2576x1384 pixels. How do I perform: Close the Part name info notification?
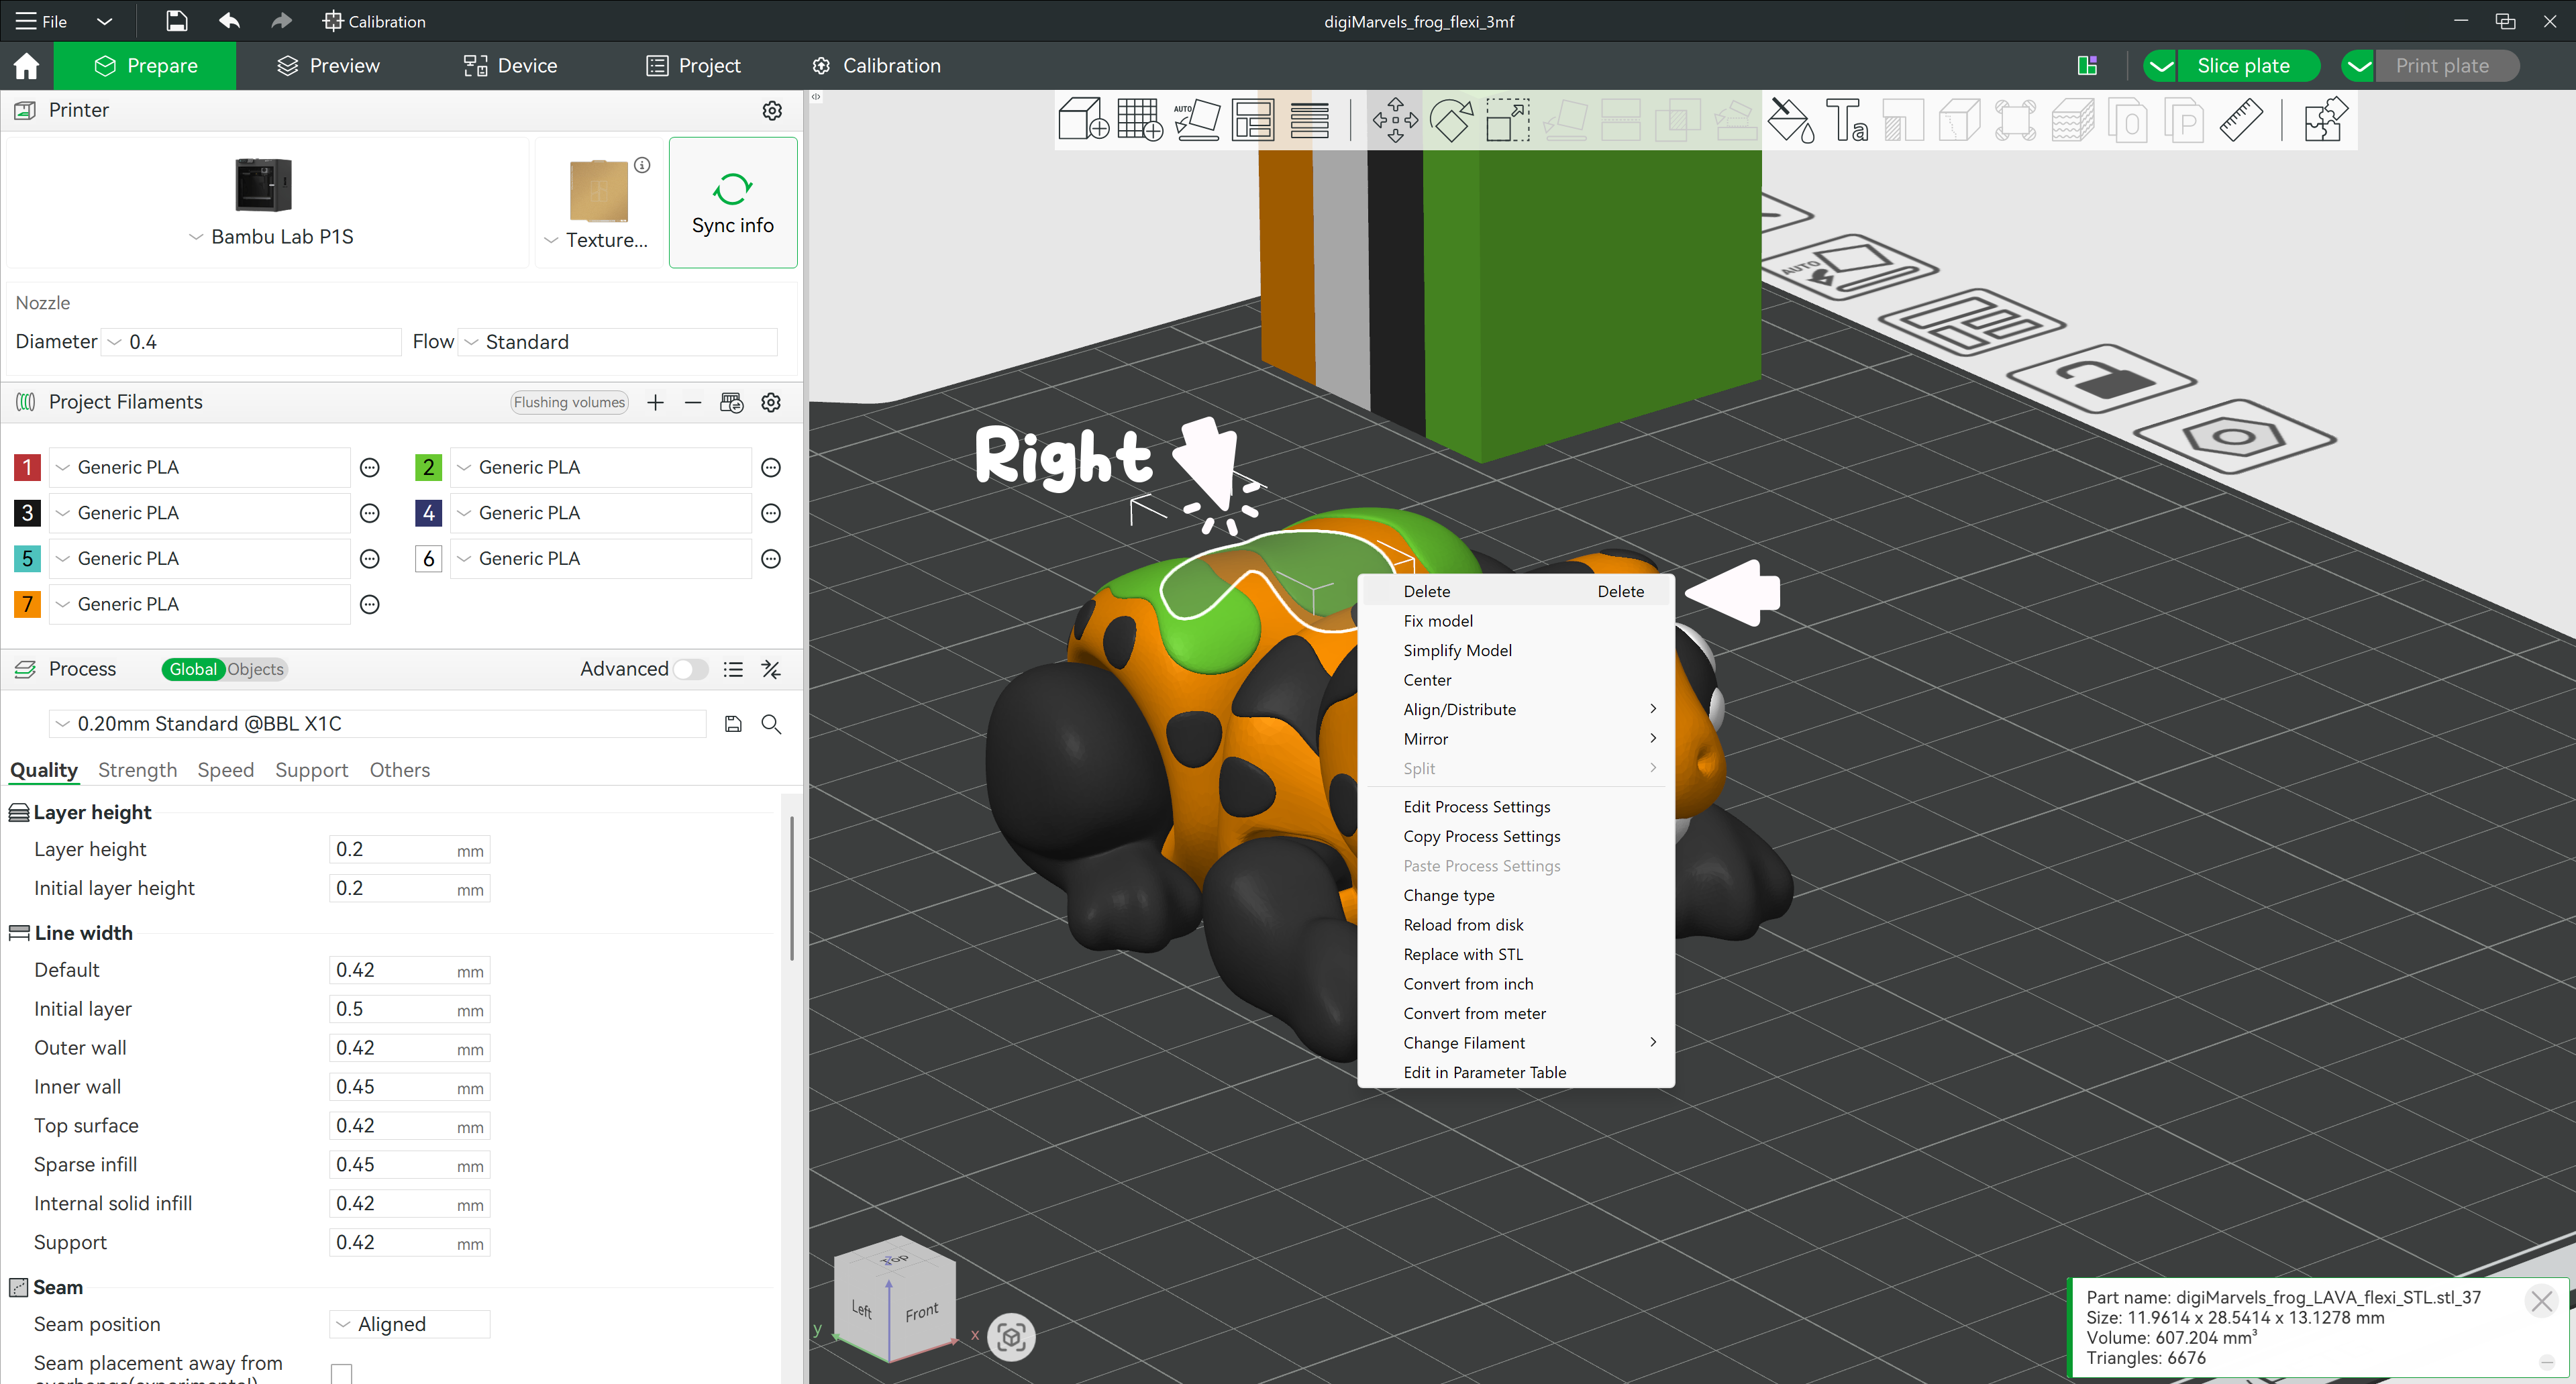2541,1301
